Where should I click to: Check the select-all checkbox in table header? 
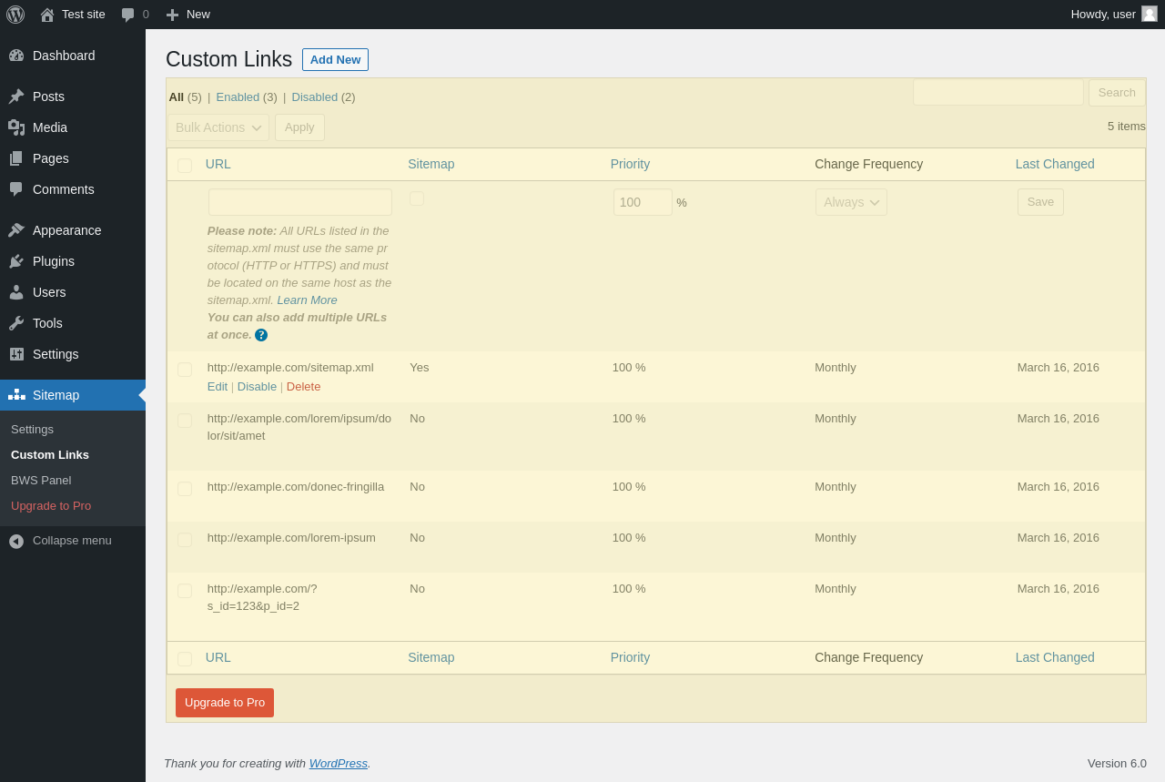185,166
